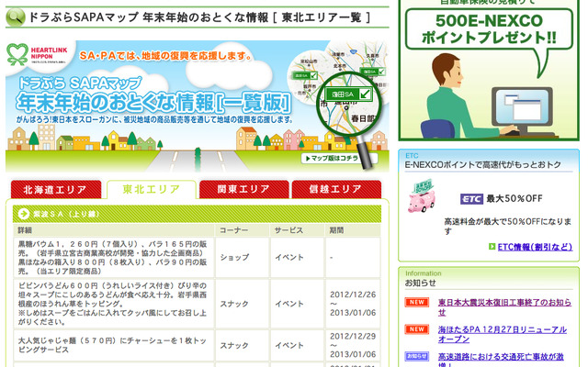Click the 大人気じゃじゃ麺 description cell
The image size is (588, 367).
tap(114, 345)
